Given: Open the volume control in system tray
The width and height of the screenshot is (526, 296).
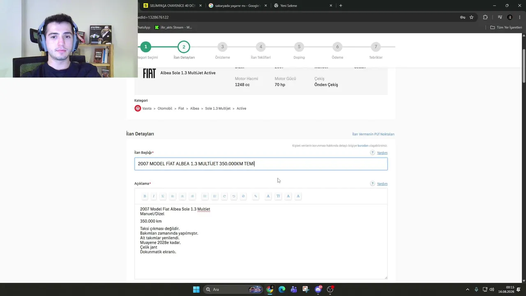Looking at the screenshot, I should (492, 289).
